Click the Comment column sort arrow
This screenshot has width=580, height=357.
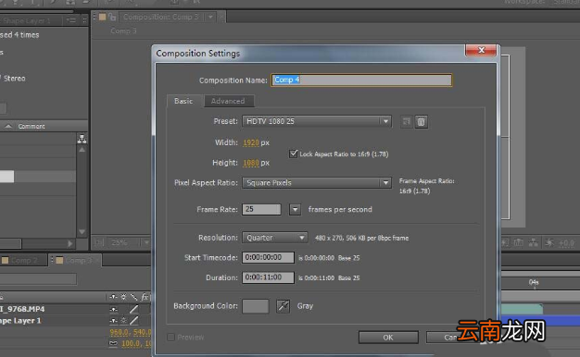click(x=8, y=127)
